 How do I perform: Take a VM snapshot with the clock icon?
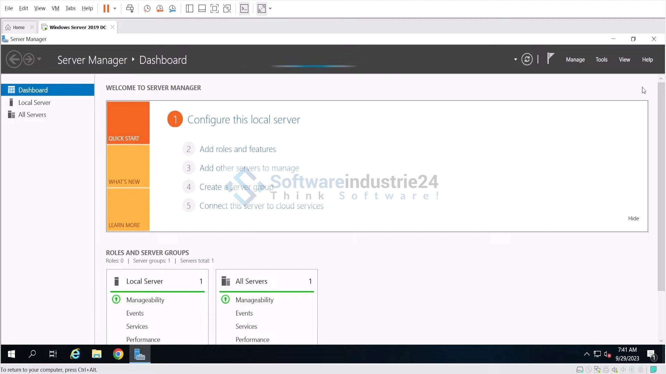click(x=147, y=9)
